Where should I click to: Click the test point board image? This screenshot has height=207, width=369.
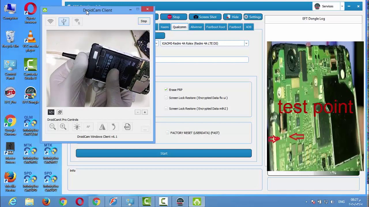pos(315,106)
